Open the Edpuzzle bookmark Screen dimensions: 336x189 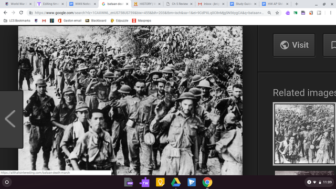pyautogui.click(x=119, y=20)
